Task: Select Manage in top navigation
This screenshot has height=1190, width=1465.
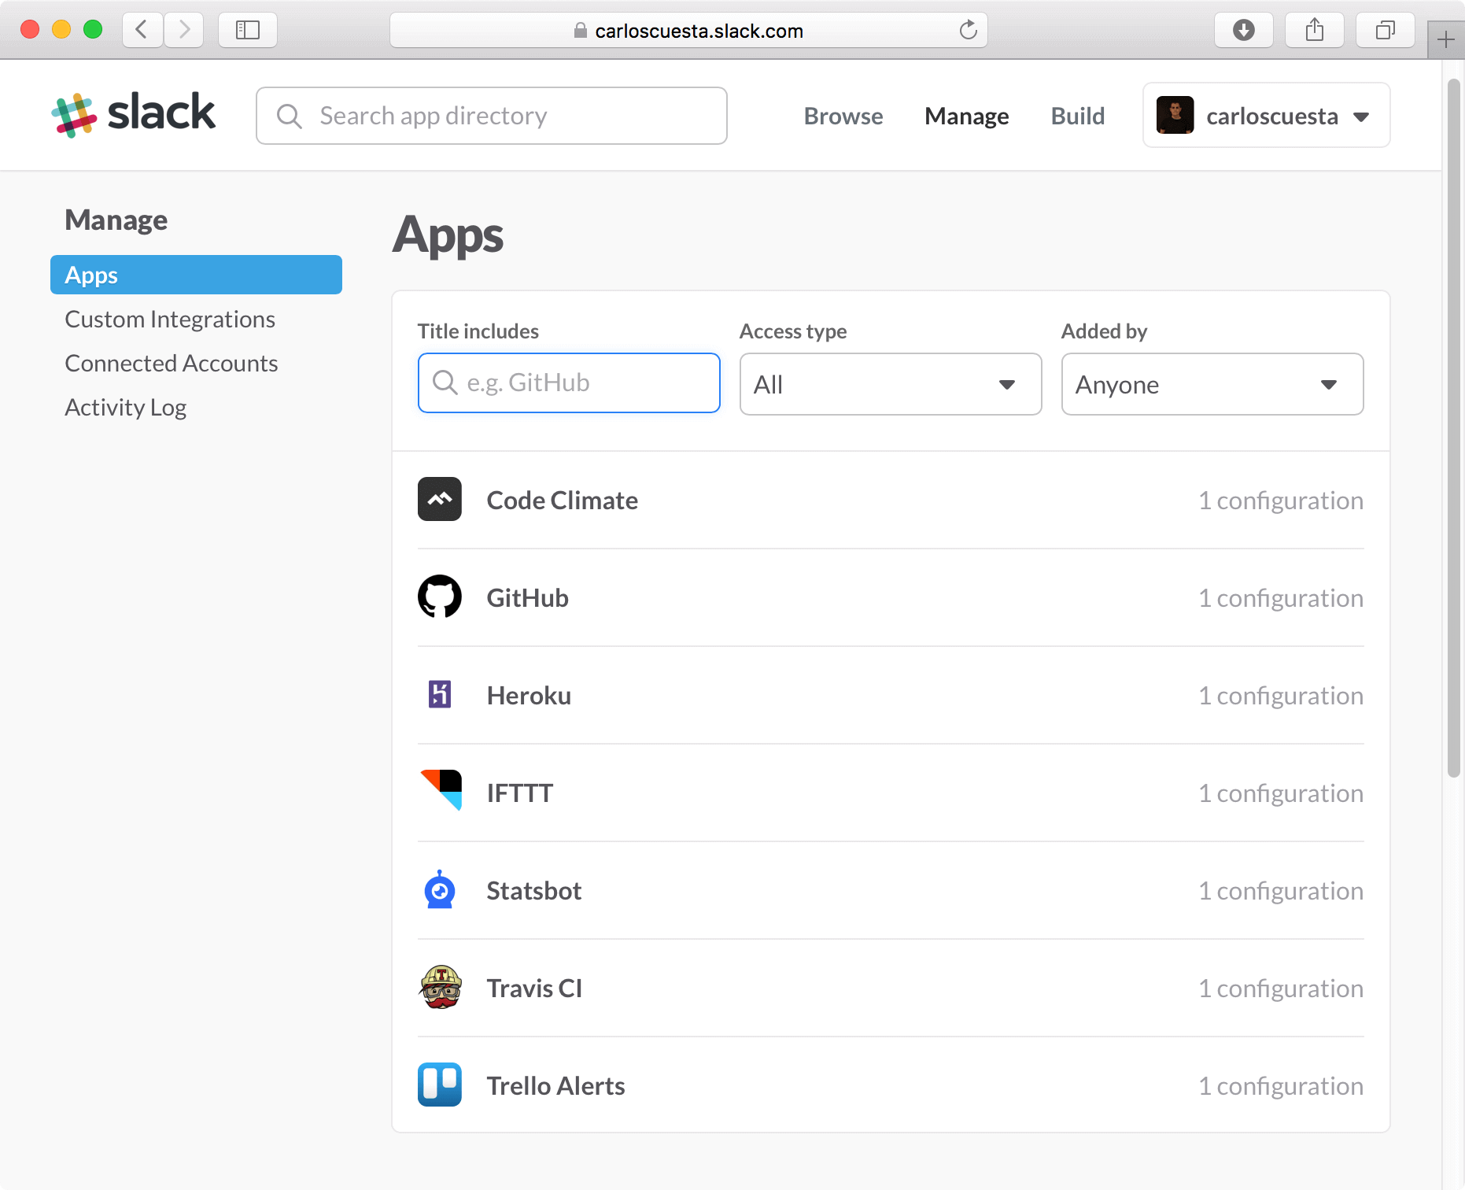Action: 967,116
